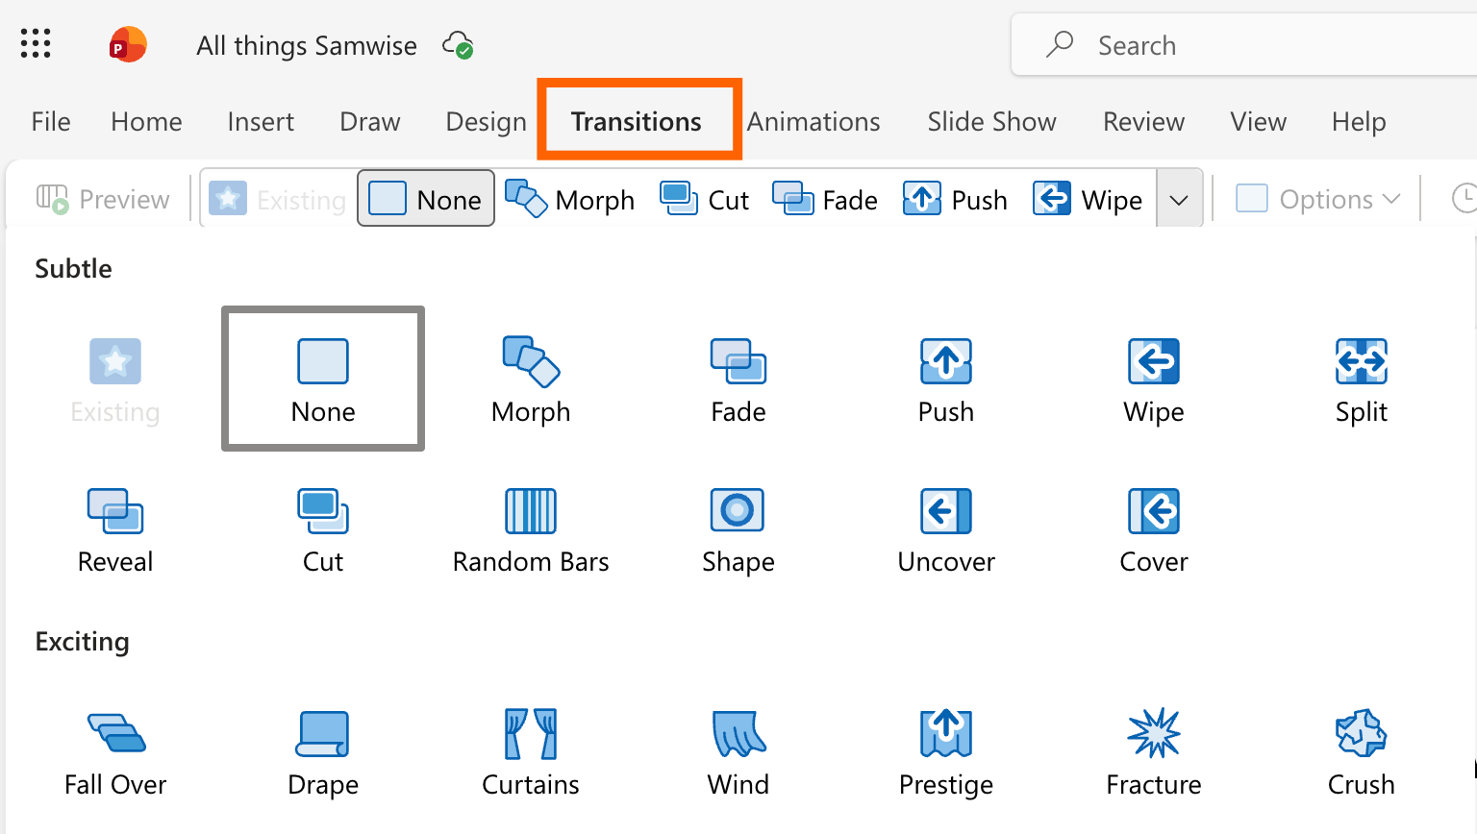Apply the Uncover transition

[946, 530]
